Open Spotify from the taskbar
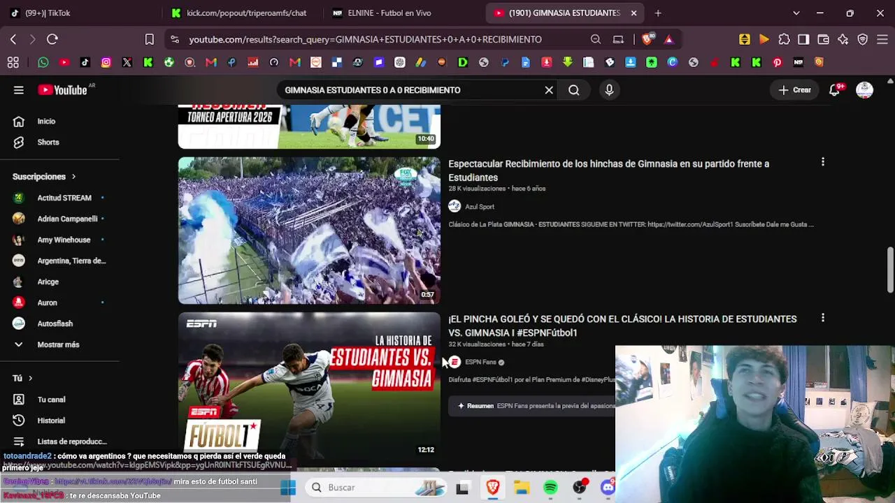 coord(550,488)
